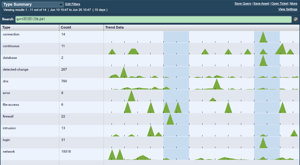
Task: Select the connection type row
Action: point(150,37)
